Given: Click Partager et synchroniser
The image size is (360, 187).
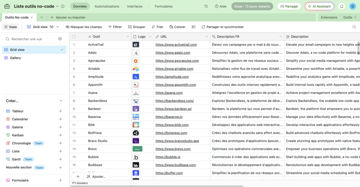Looking at the screenshot, I should coord(223,27).
